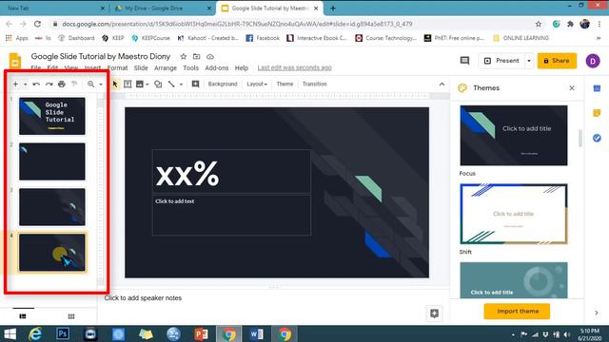Open the comment history icon
The width and height of the screenshot is (609, 342).
[x=464, y=61]
